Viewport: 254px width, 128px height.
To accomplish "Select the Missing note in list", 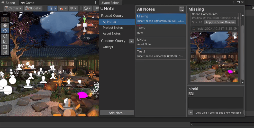I will pyautogui.click(x=160, y=19).
